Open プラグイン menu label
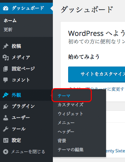Image resolution: width=125 pixels, height=162 pixels. (x=23, y=106)
